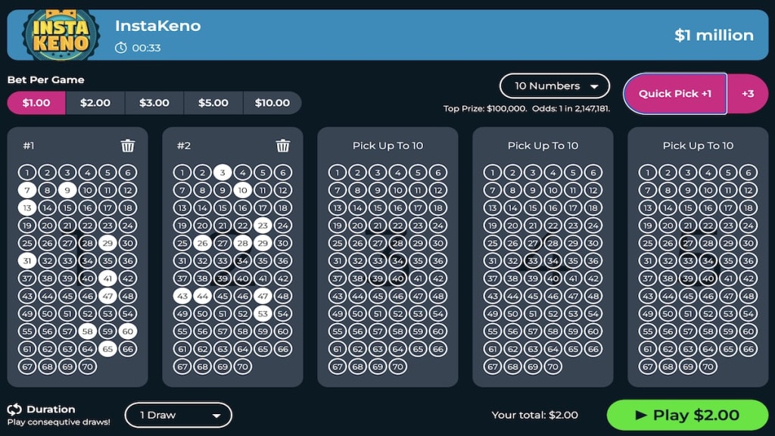This screenshot has height=436, width=775.
Task: Select the highlighted $1.00 bet swatch
Action: click(x=36, y=101)
